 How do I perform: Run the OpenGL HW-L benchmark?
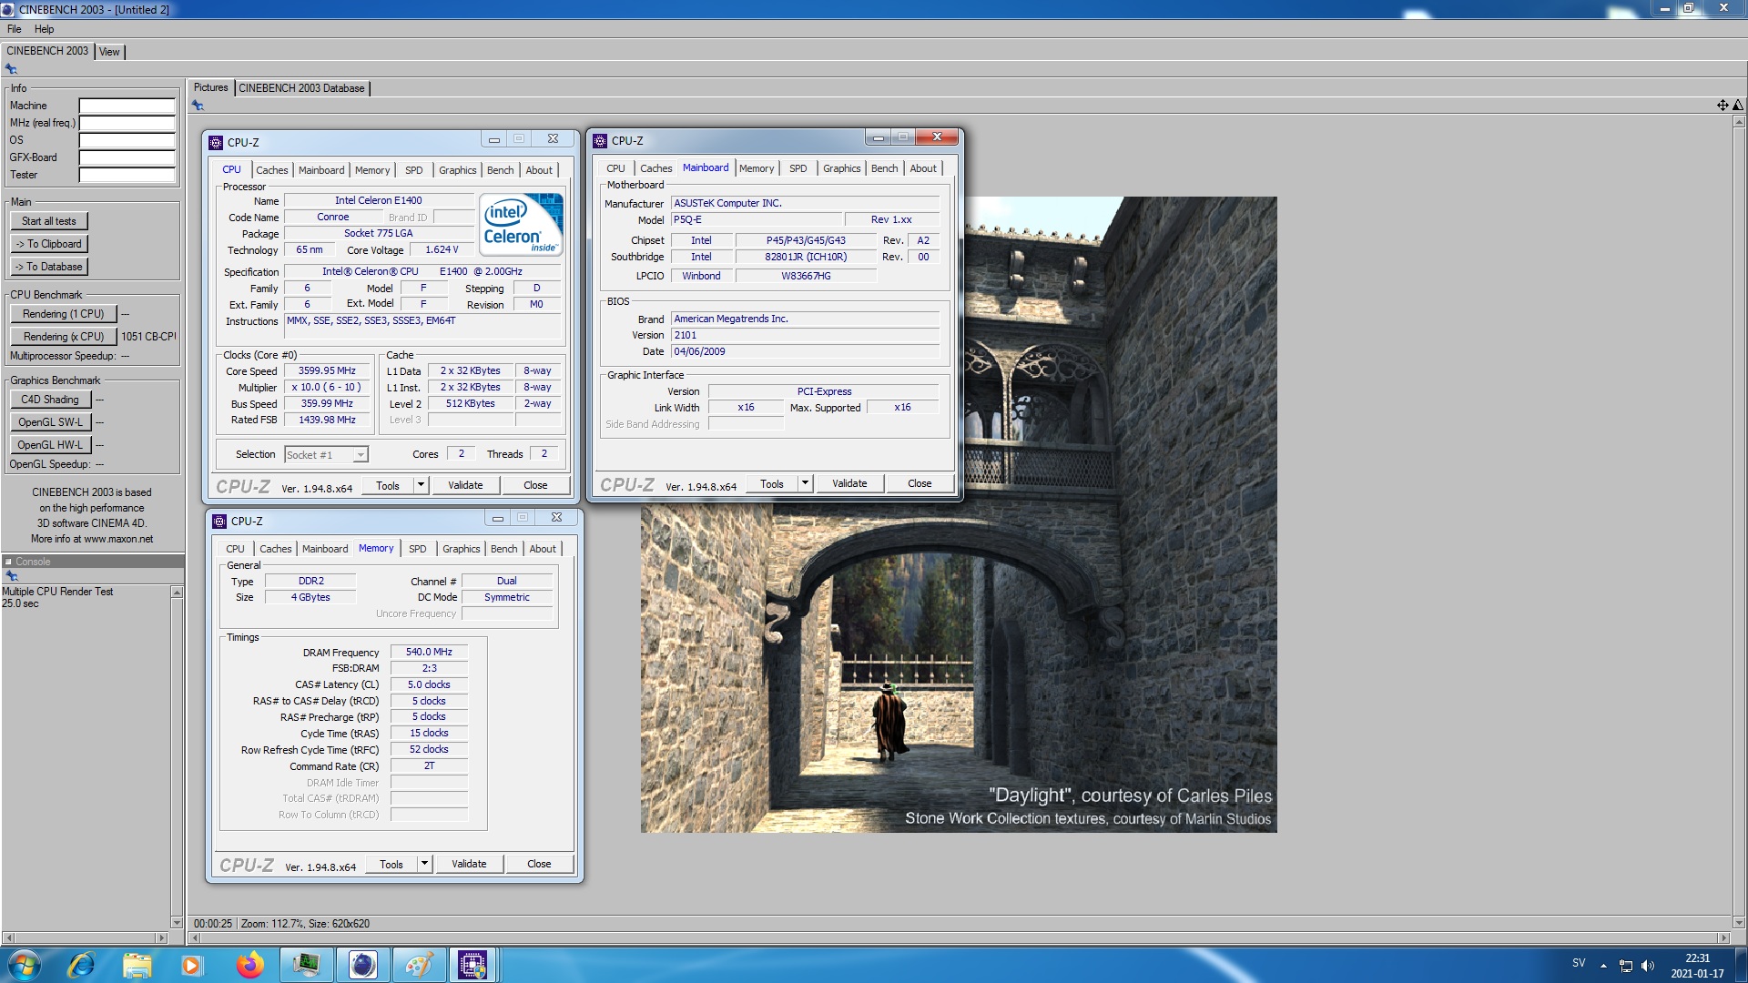coord(51,445)
